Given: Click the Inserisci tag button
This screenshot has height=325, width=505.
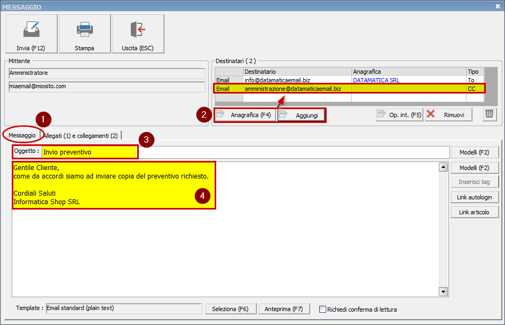Looking at the screenshot, I should coord(475,182).
